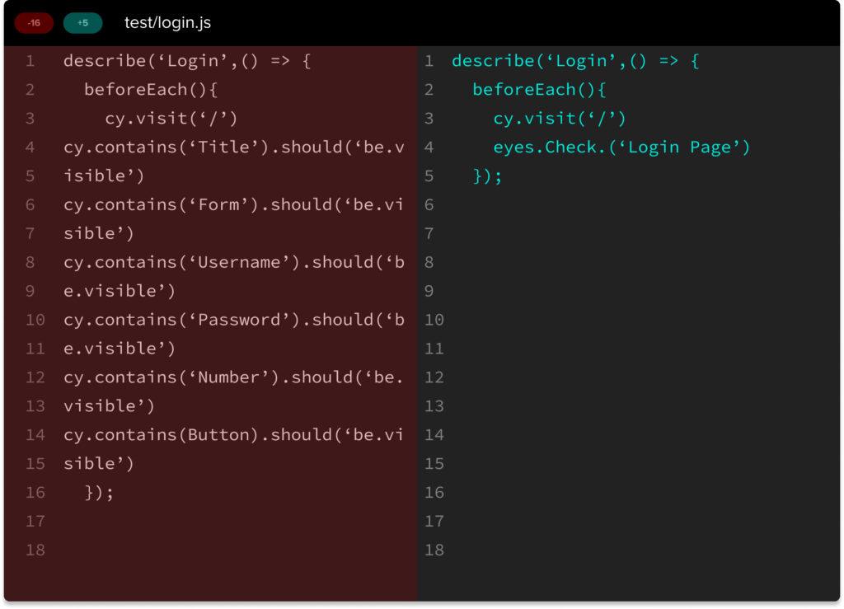This screenshot has height=609, width=844.
Task: Select the test/login.js file tab
Action: 167,23
